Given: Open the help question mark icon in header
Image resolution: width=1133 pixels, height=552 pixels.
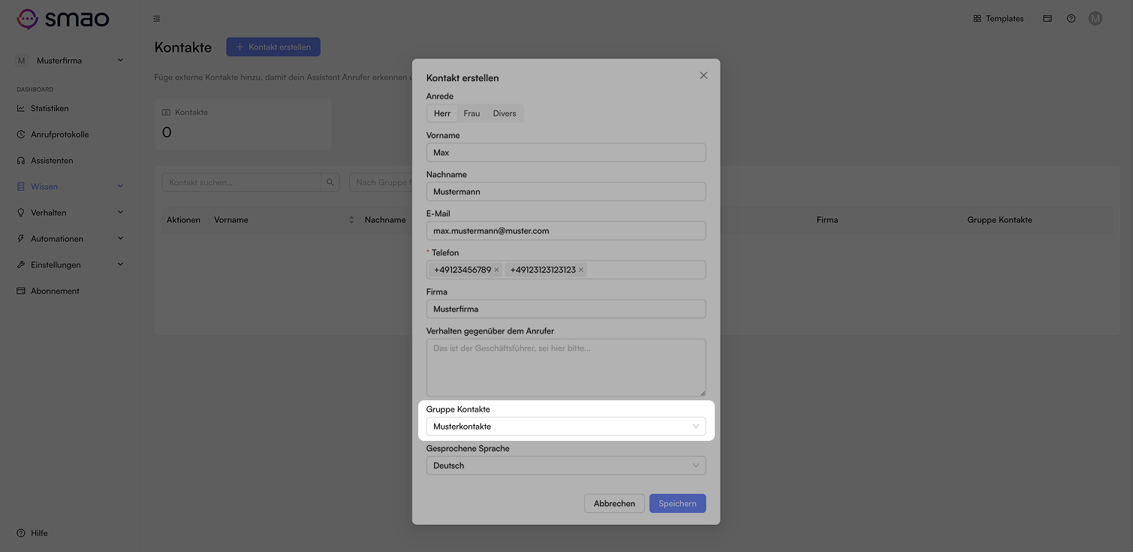Looking at the screenshot, I should (1071, 19).
